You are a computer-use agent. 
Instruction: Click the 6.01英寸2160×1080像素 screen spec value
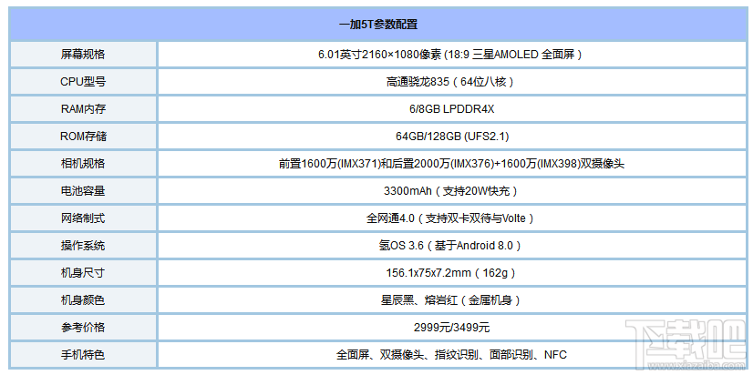pyautogui.click(x=451, y=55)
